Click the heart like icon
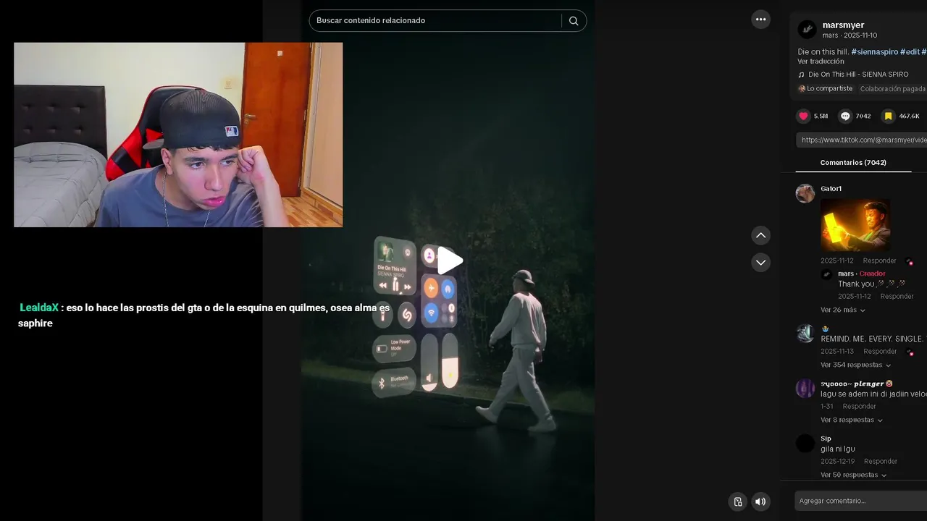 pos(803,116)
